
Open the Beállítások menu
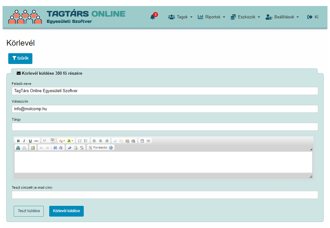(282, 17)
